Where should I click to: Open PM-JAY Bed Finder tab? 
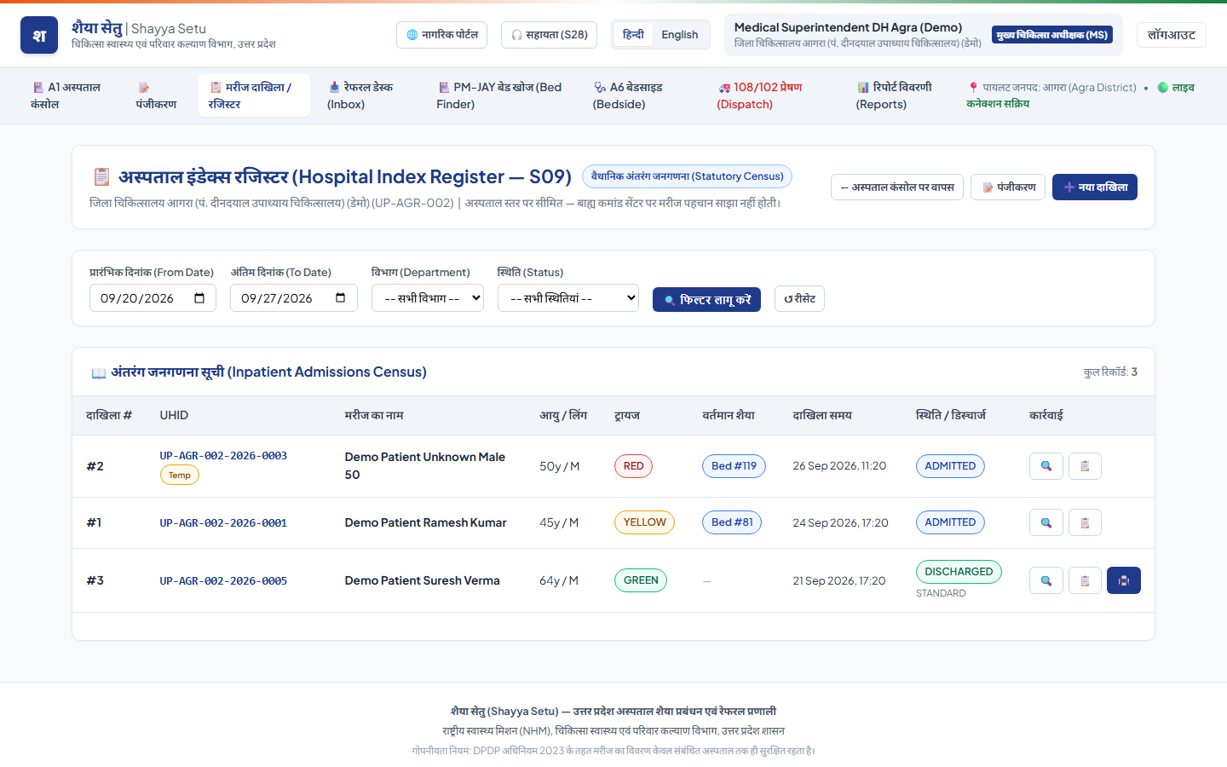[499, 95]
